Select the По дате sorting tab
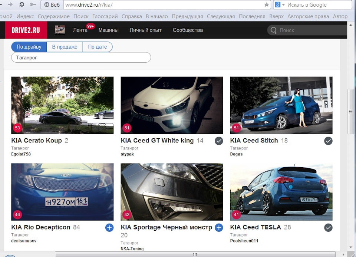 pyautogui.click(x=98, y=47)
